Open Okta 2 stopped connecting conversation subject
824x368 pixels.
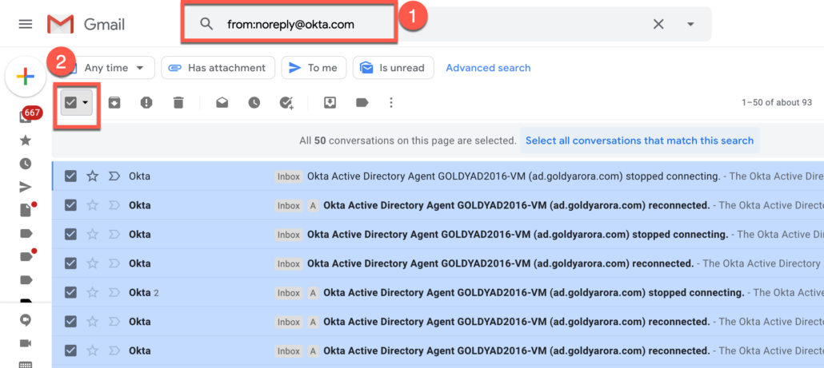pyautogui.click(x=534, y=292)
